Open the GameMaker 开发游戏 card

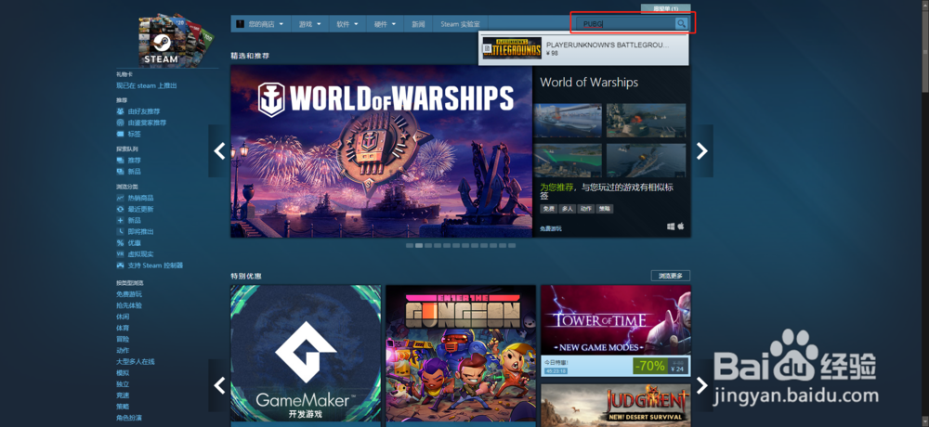click(306, 356)
